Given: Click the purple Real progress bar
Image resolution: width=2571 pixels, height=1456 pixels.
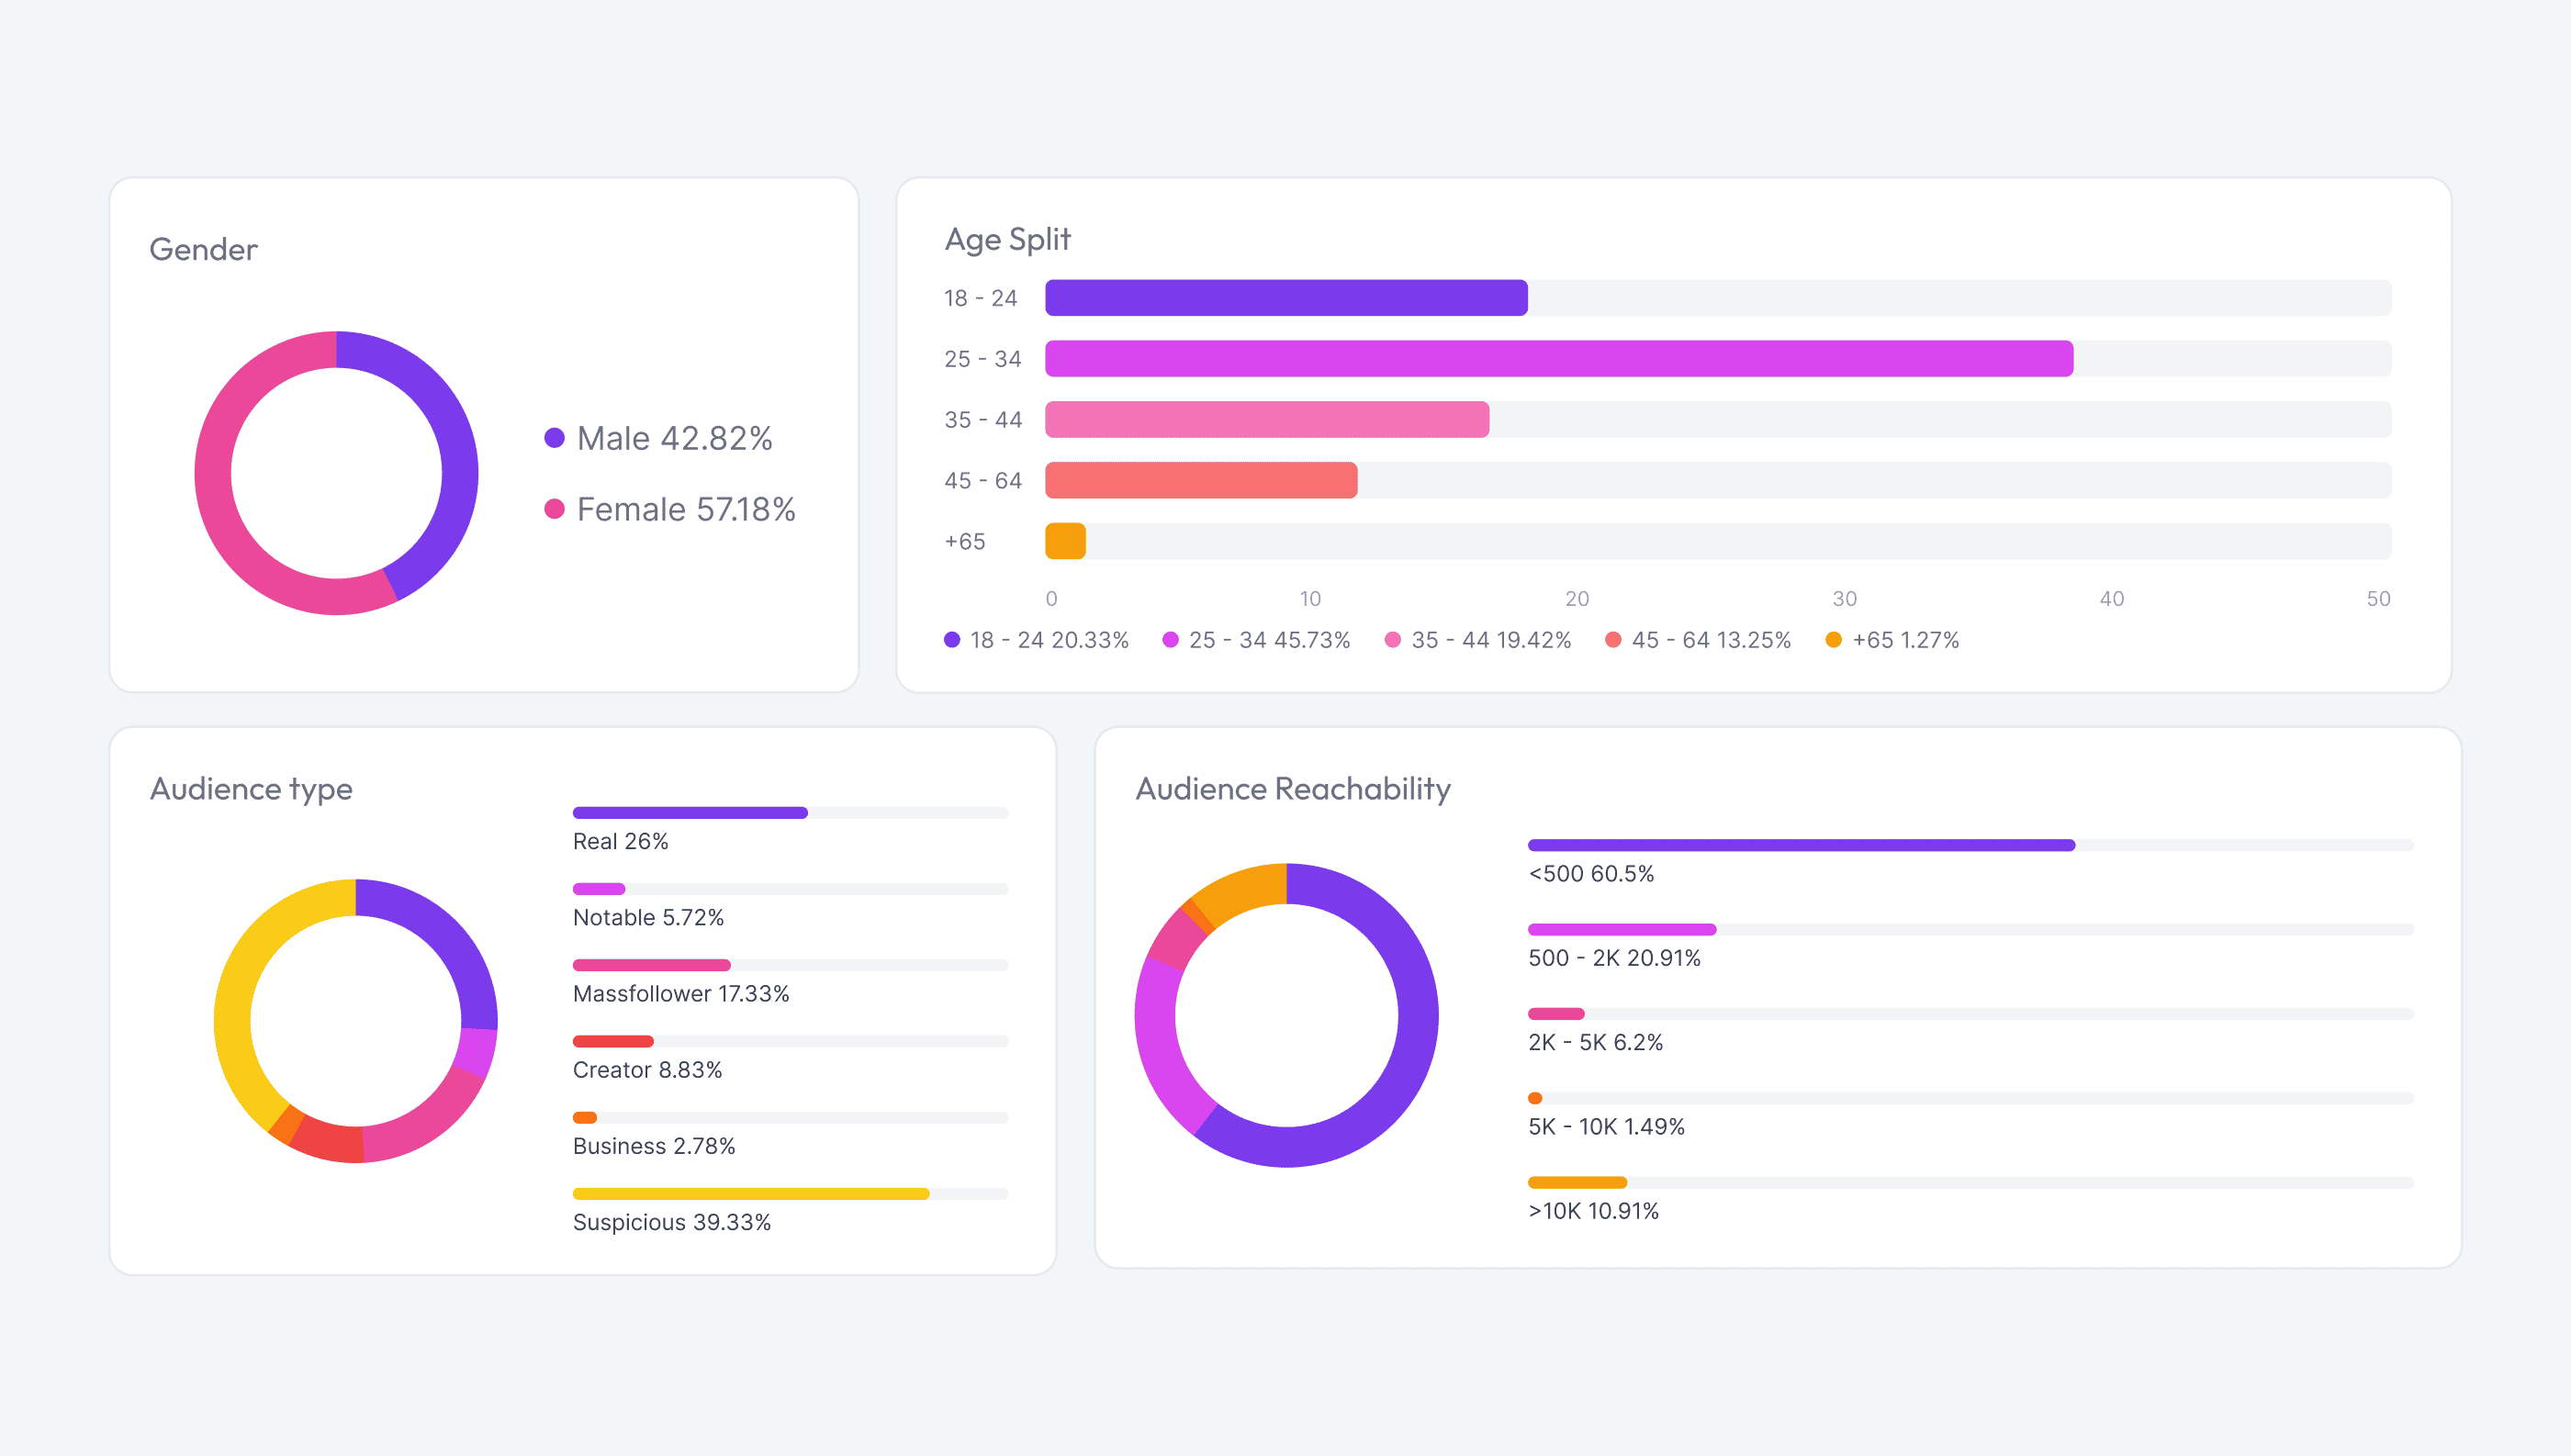Looking at the screenshot, I should (690, 813).
